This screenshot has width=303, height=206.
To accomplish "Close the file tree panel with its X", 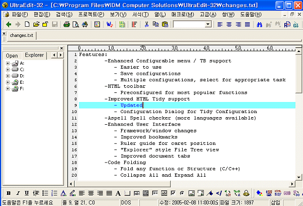I will click(62, 48).
